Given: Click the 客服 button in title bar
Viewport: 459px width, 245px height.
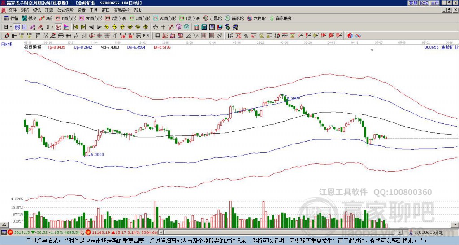Looking at the screenshot, I should (413, 3).
